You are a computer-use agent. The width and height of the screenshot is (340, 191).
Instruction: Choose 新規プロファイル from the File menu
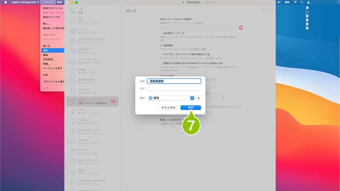coord(52,8)
